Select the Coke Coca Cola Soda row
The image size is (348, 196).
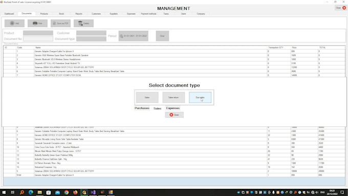pos(174,147)
